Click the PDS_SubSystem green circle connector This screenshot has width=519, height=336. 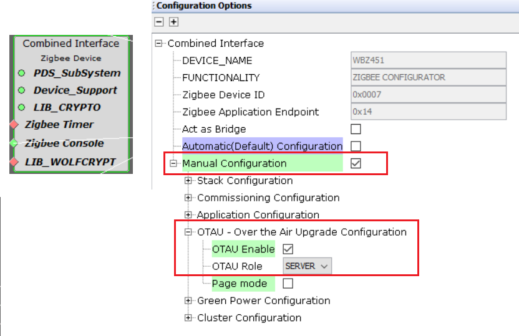pyautogui.click(x=21, y=73)
